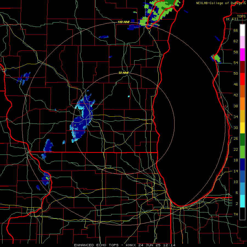Click the 34 legend value
This screenshot has width=247, height=247.
coord(236,117)
